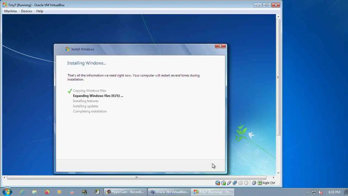The height and width of the screenshot is (196, 348).
Task: Close the Tiny7 VirtualBox window
Action: (x=276, y=5)
